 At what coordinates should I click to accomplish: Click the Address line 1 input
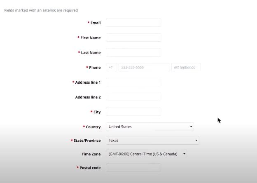click(x=133, y=82)
